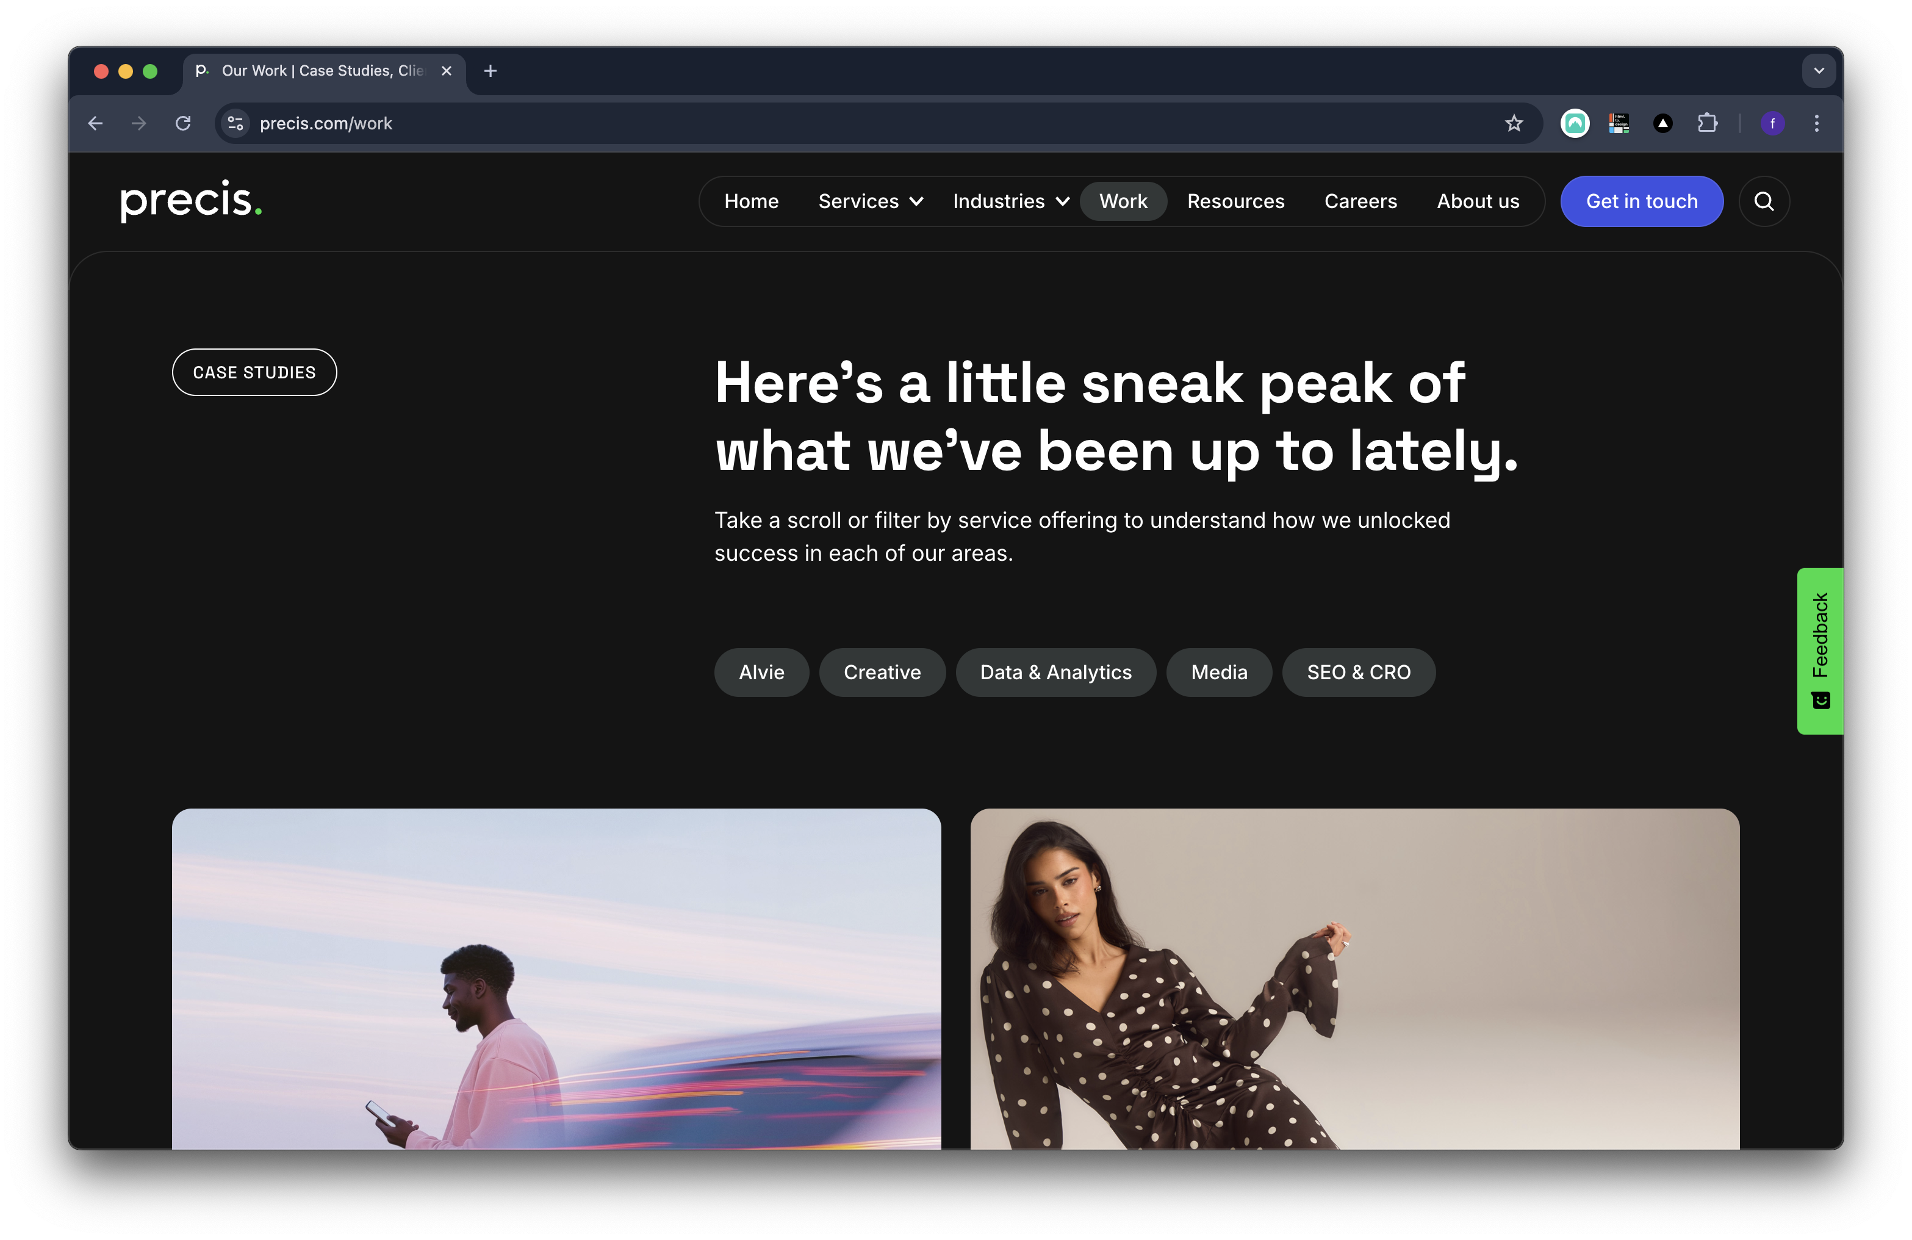This screenshot has height=1240, width=1912.
Task: Open the Careers nav item
Action: pyautogui.click(x=1360, y=202)
